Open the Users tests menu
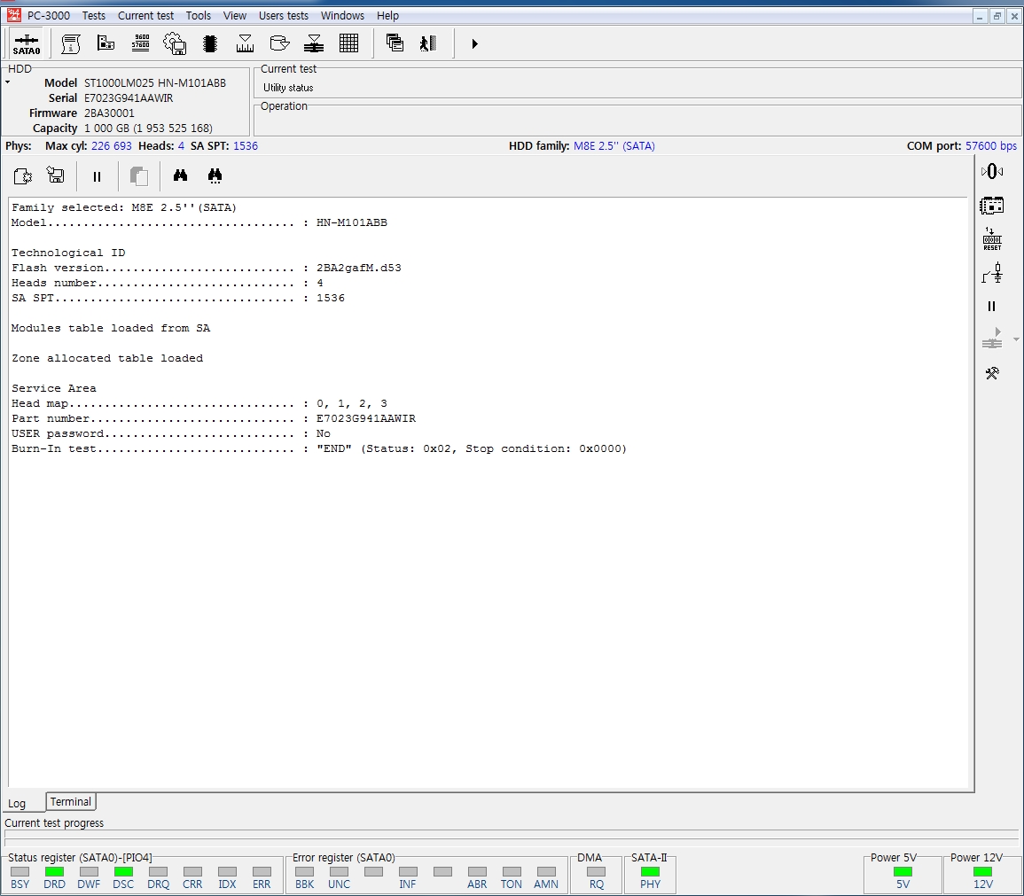 (283, 16)
